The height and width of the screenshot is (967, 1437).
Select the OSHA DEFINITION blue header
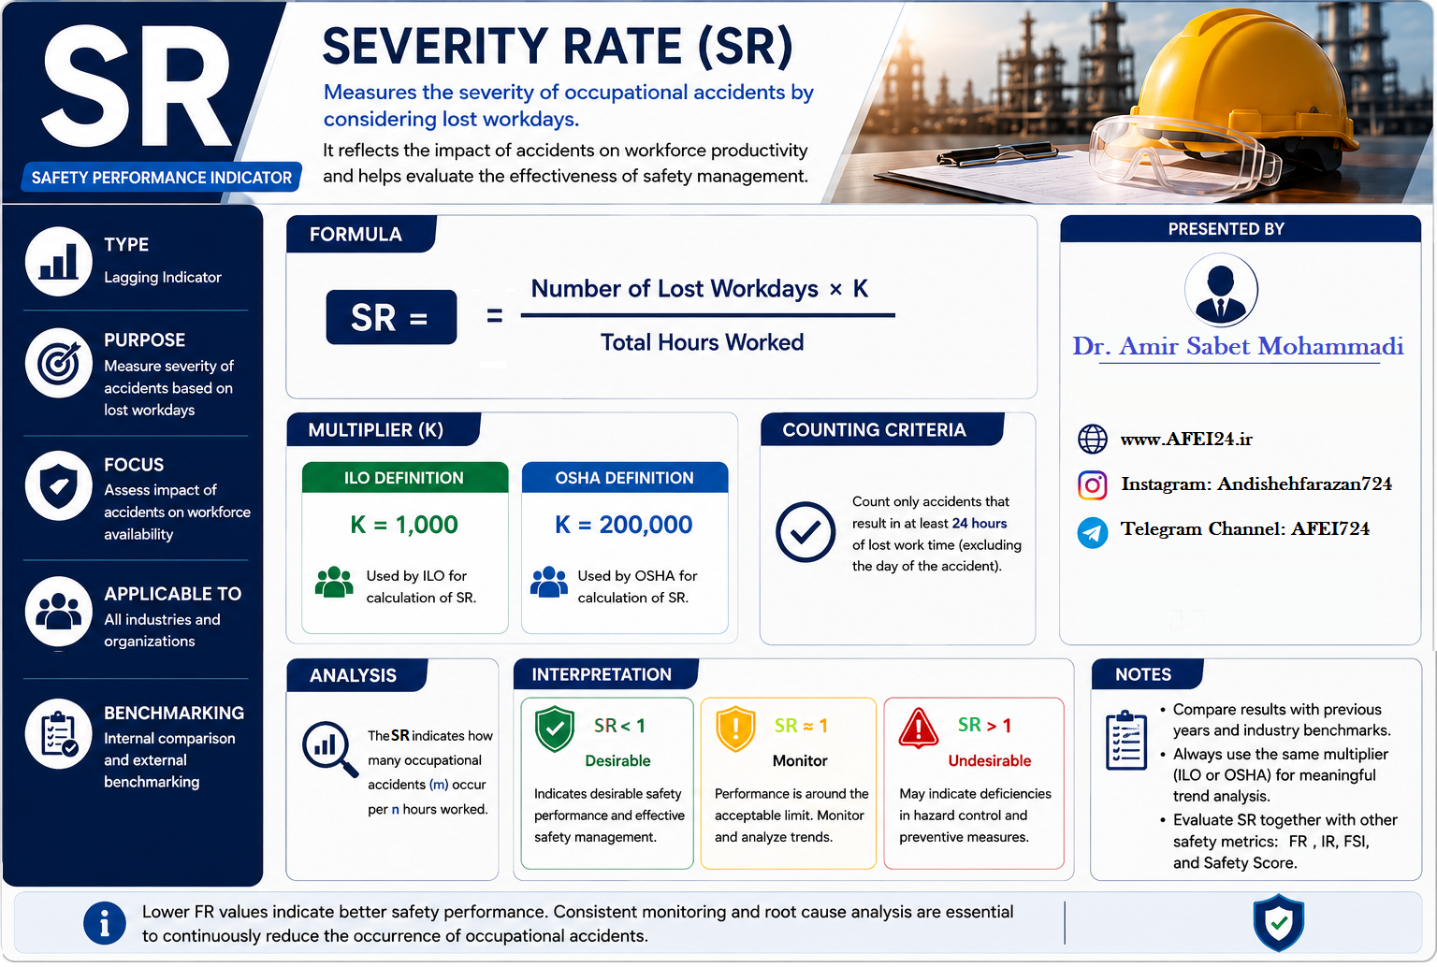click(624, 478)
